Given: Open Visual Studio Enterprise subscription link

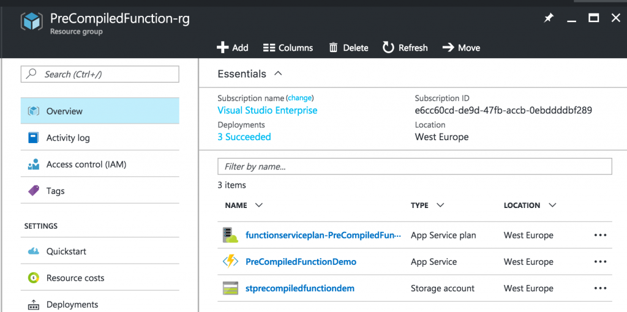Looking at the screenshot, I should [x=268, y=110].
